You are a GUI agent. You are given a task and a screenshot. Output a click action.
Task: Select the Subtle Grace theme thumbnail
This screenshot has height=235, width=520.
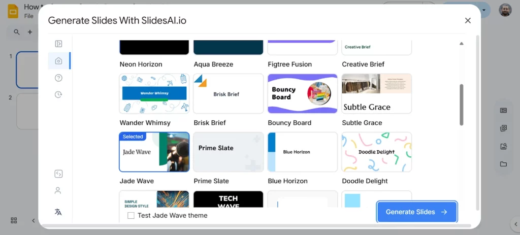click(x=376, y=94)
